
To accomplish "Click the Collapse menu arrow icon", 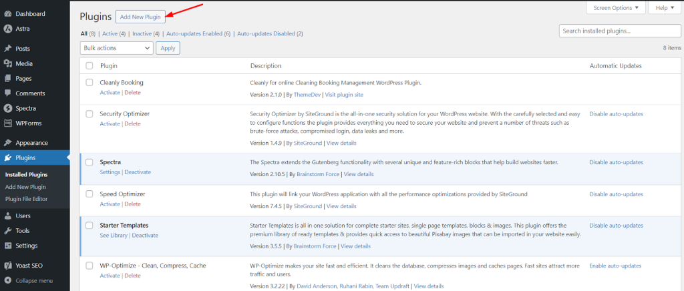I will (x=7, y=280).
